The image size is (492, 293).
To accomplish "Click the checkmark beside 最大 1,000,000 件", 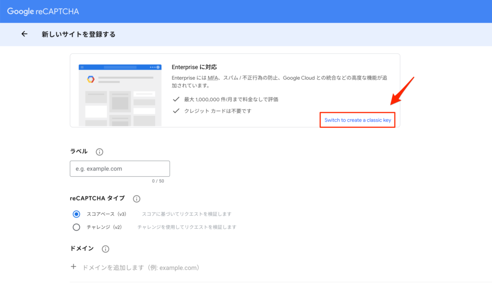I will coord(176,99).
